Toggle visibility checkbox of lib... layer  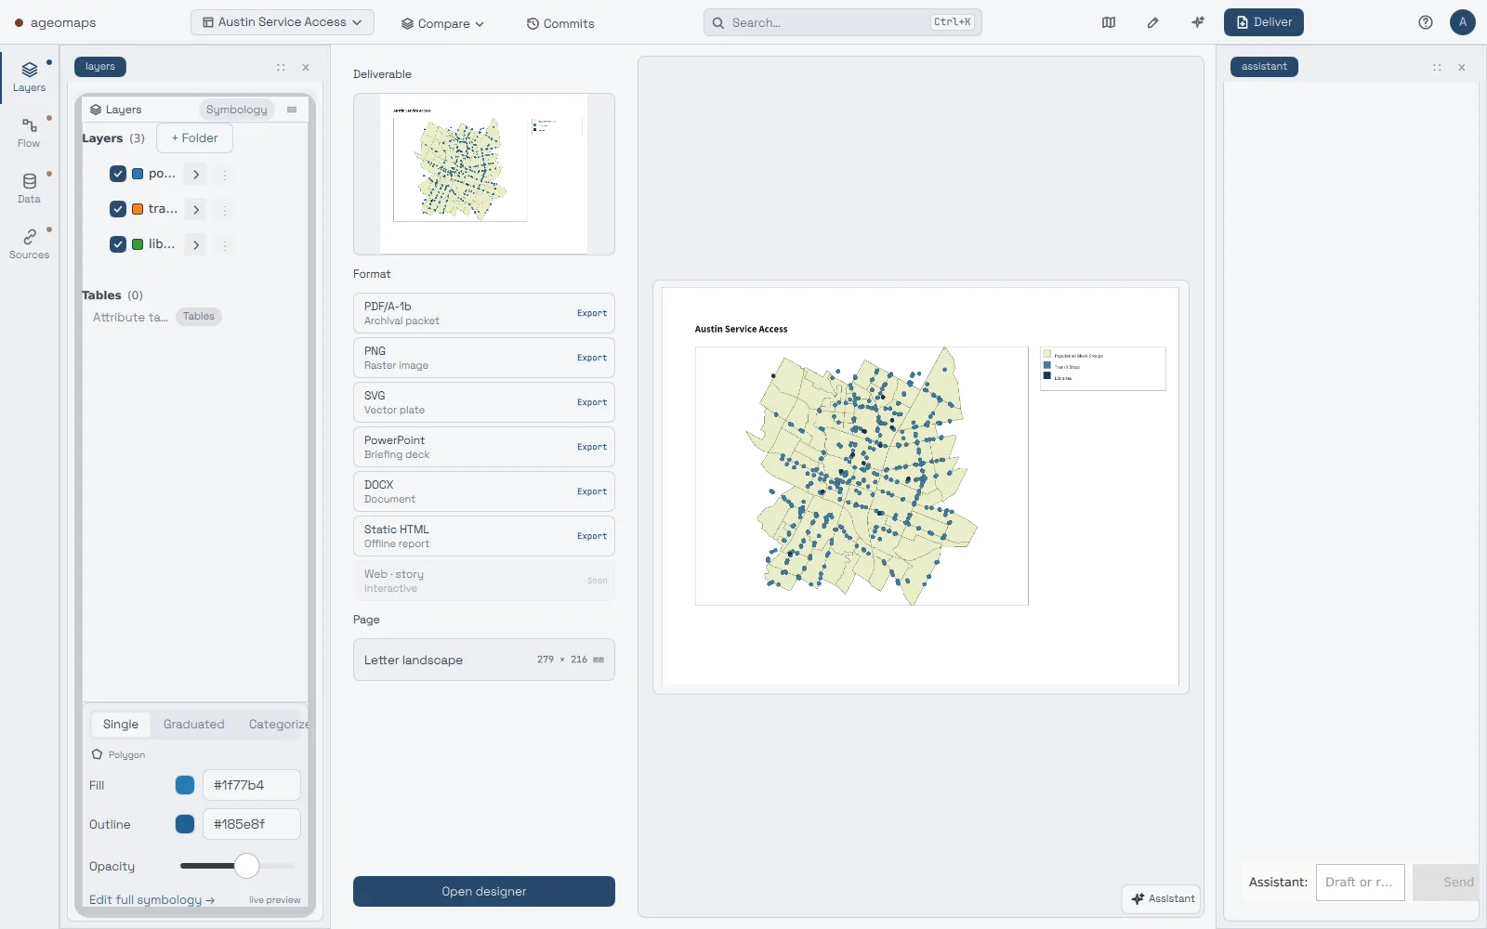tap(118, 244)
